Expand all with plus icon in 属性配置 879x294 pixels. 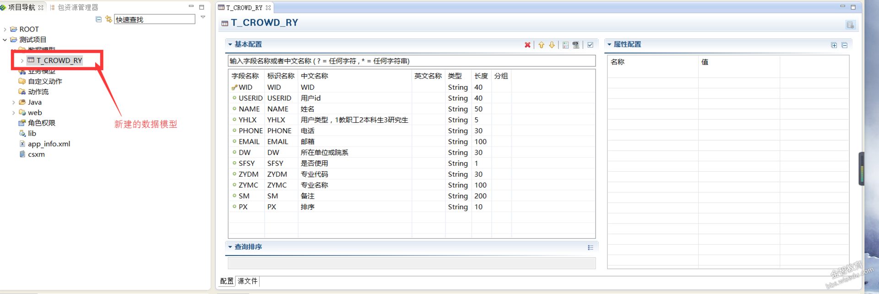tap(834, 45)
